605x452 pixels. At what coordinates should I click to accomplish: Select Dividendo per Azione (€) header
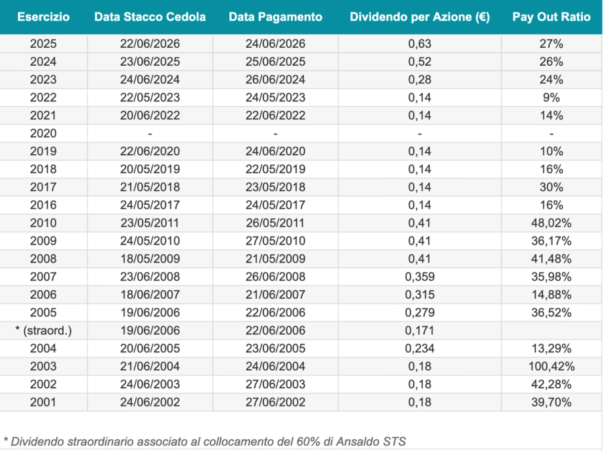[x=419, y=17]
